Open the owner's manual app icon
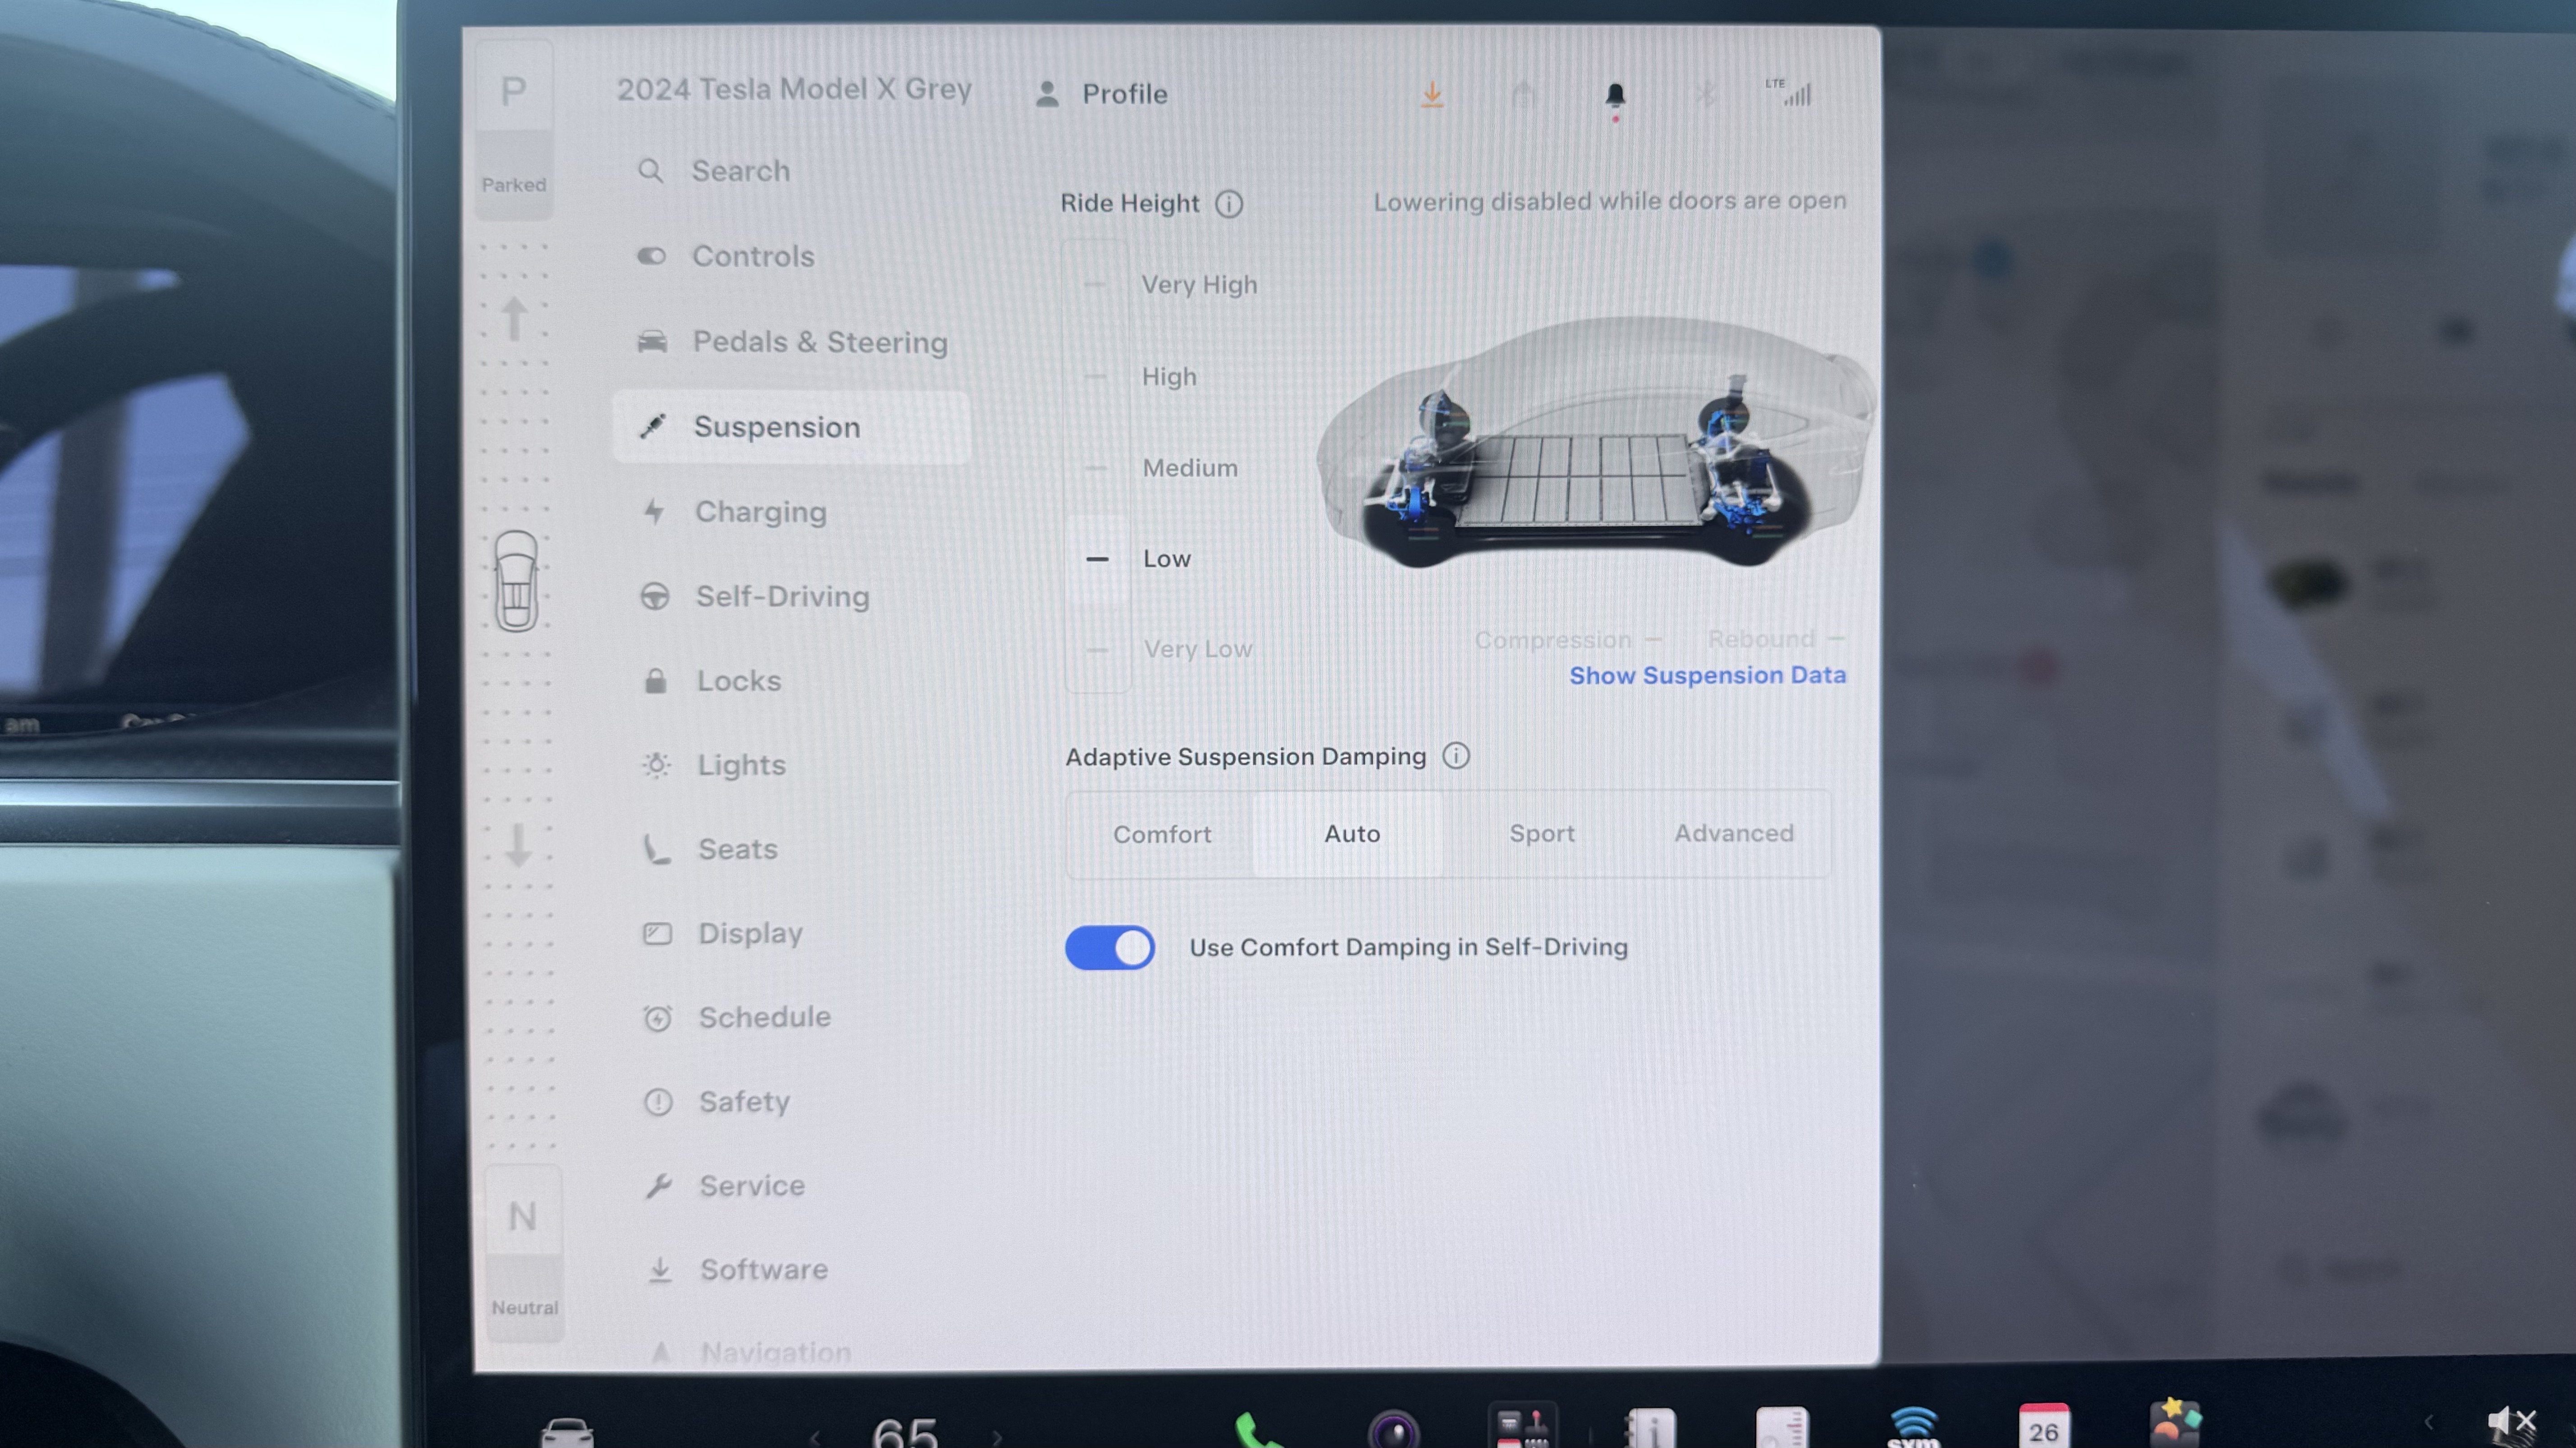The width and height of the screenshot is (2576, 1448). click(x=1650, y=1429)
